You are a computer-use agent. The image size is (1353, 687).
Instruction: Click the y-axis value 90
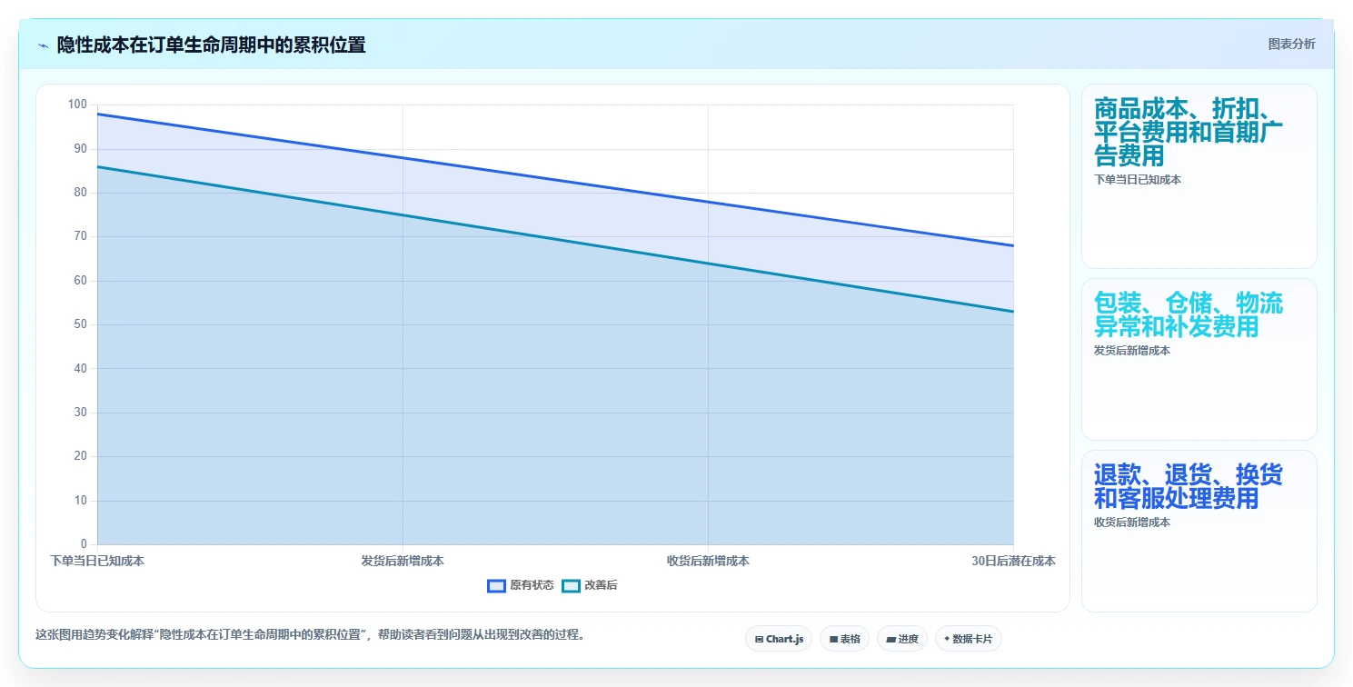[80, 148]
